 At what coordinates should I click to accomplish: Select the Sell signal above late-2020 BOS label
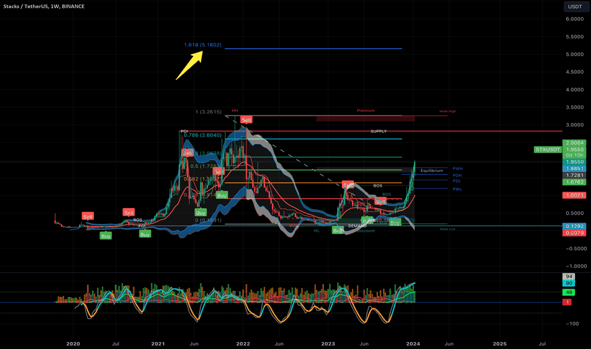129,213
